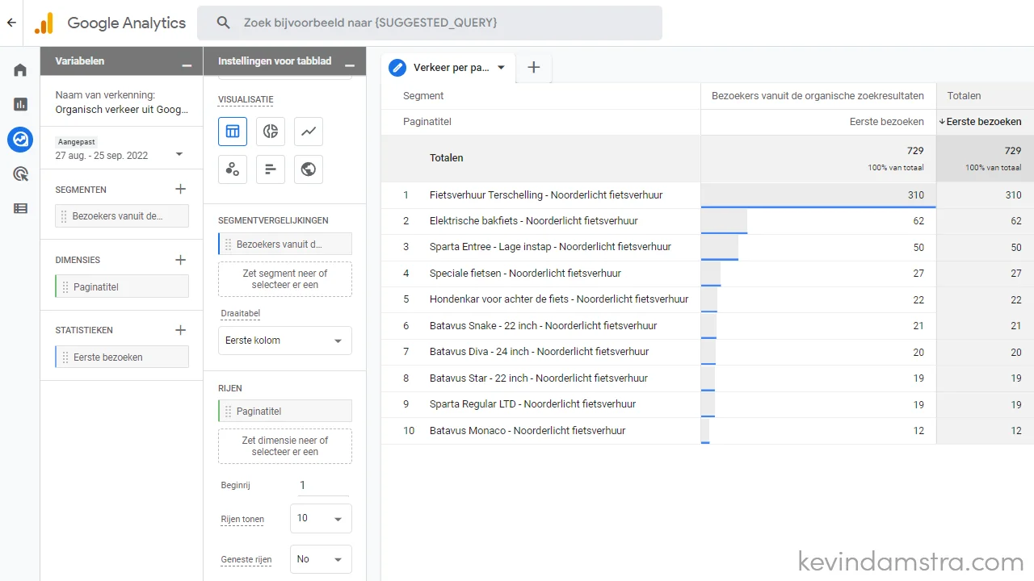
Task: Click the 310 bar for Fietsverhuur Terschelling
Action: click(x=818, y=195)
